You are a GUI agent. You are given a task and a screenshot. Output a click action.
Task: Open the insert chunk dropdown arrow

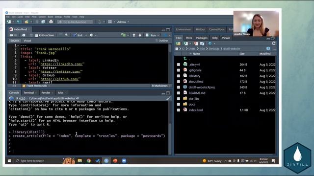click(128, 35)
